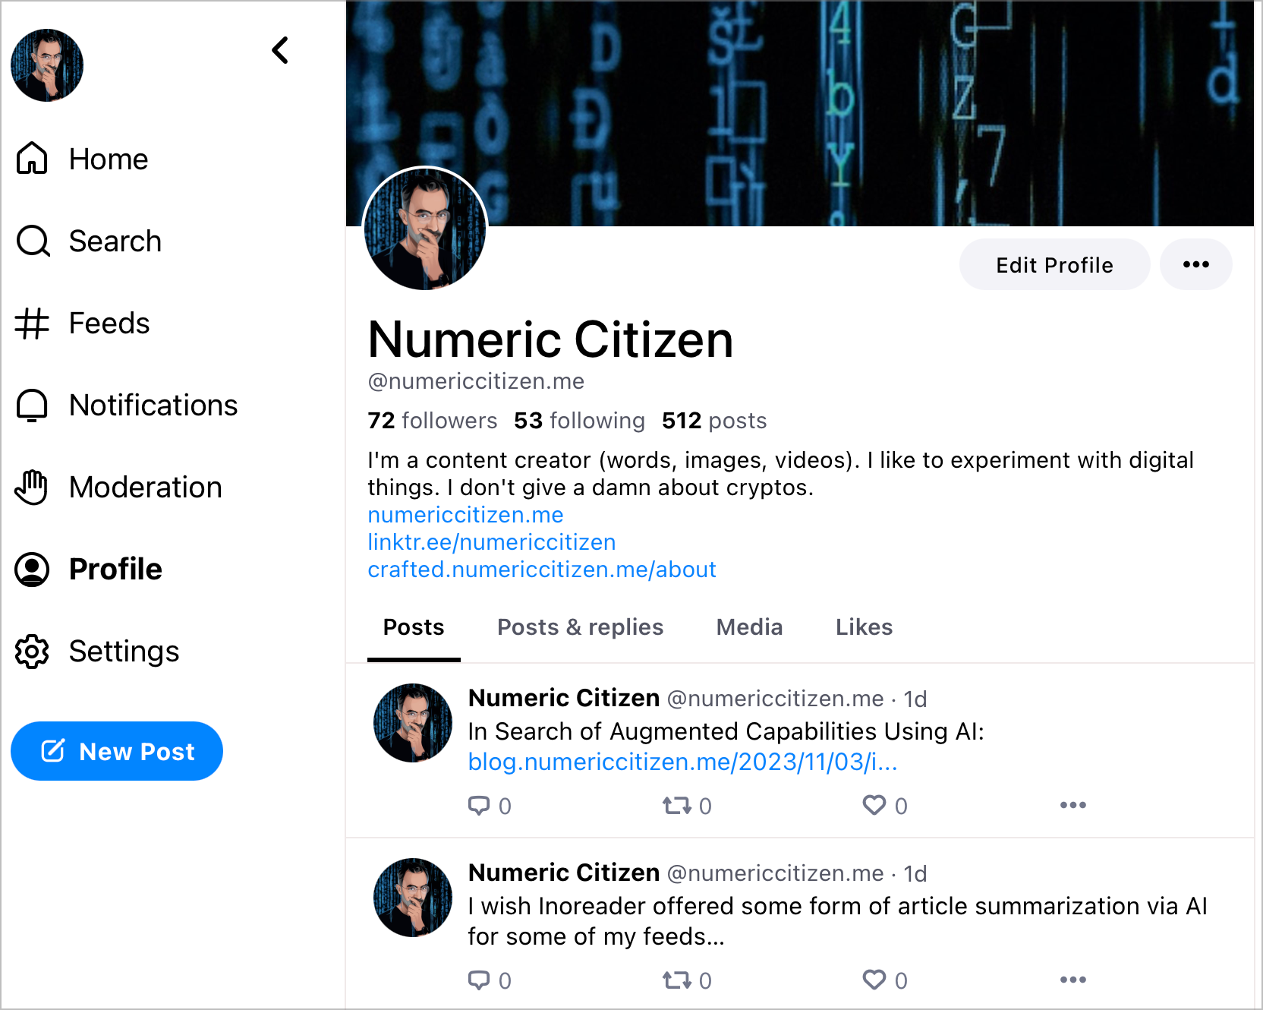Check Notifications

[x=152, y=405]
